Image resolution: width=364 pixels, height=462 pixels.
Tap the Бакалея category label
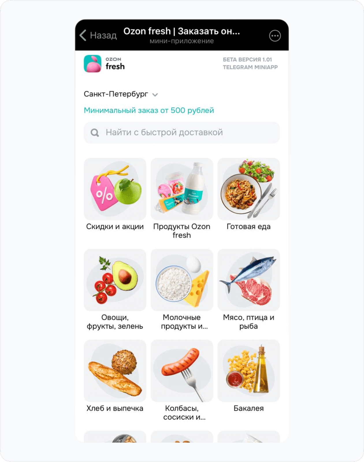point(248,408)
